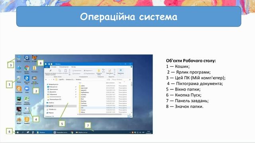Open Properties in the Explorer ribbon
This screenshot has width=255, height=143.
click(110, 72)
